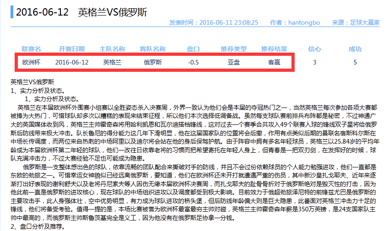This screenshot has height=231, width=388.
Task: Click the source '足球大赢家'
Action: pos(365,22)
